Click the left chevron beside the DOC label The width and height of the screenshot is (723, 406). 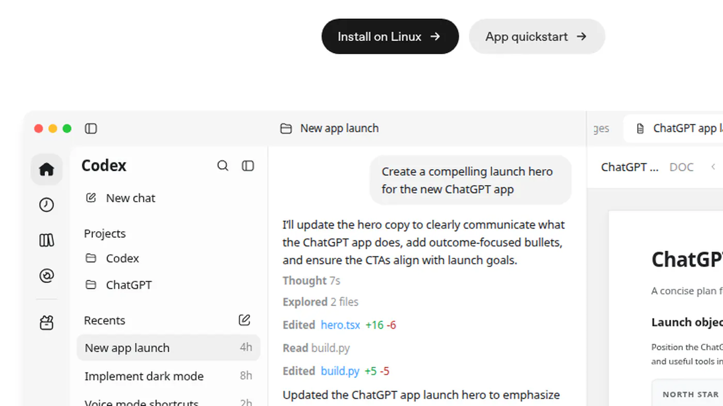tap(713, 167)
